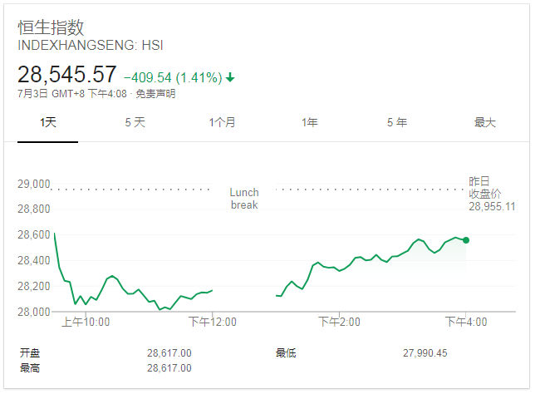Image resolution: width=535 pixels, height=394 pixels.
Task: Click the 最低 label
Action: [286, 353]
